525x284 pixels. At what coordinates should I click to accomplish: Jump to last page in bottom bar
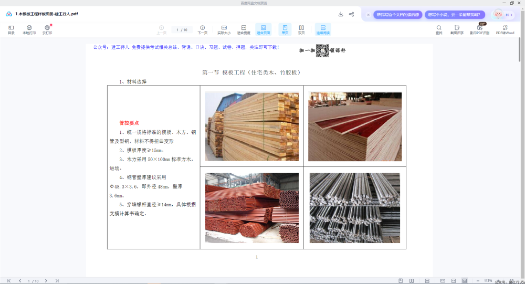57,281
